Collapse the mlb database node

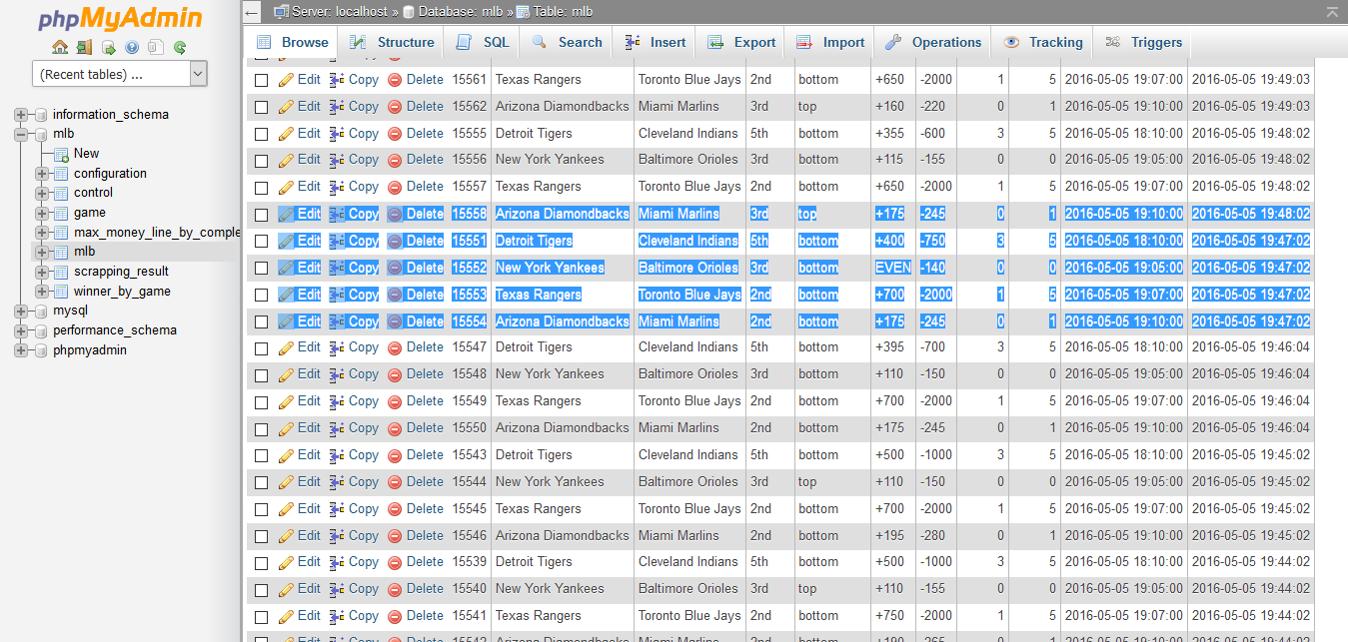click(x=21, y=134)
